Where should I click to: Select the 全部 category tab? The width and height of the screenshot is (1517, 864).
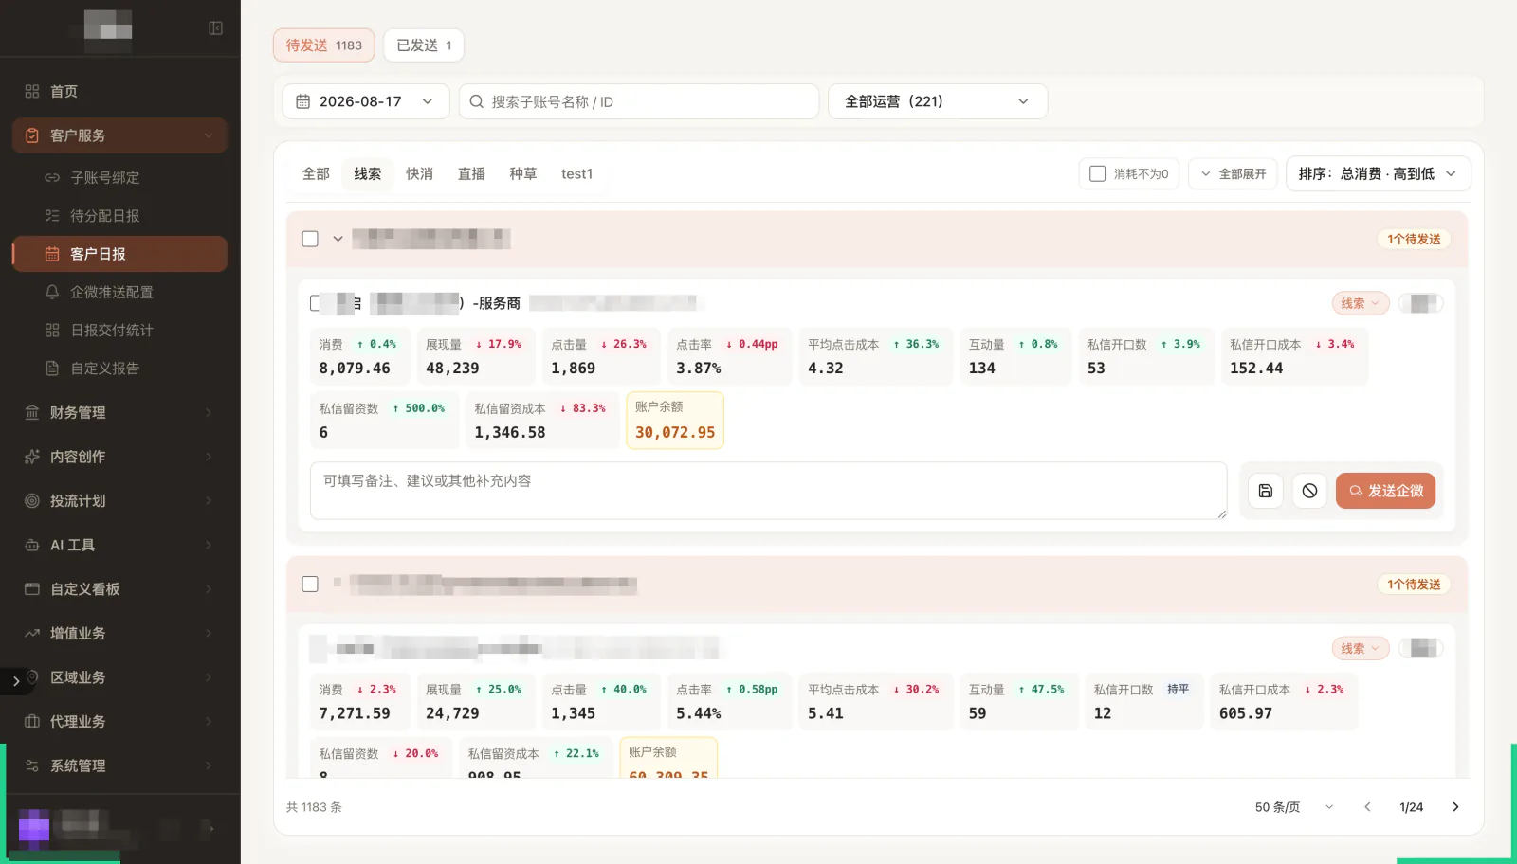[x=316, y=173]
